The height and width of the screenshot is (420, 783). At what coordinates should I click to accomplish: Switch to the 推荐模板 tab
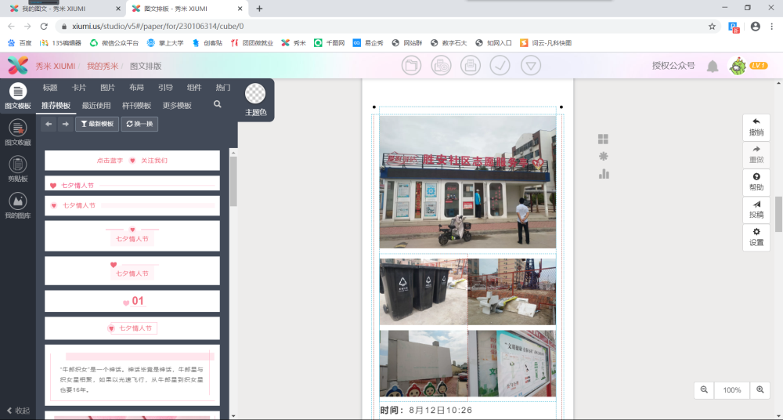tap(56, 106)
